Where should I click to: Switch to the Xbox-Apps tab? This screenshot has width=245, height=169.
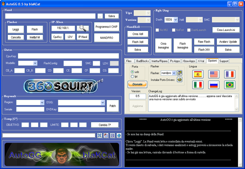click(x=189, y=61)
